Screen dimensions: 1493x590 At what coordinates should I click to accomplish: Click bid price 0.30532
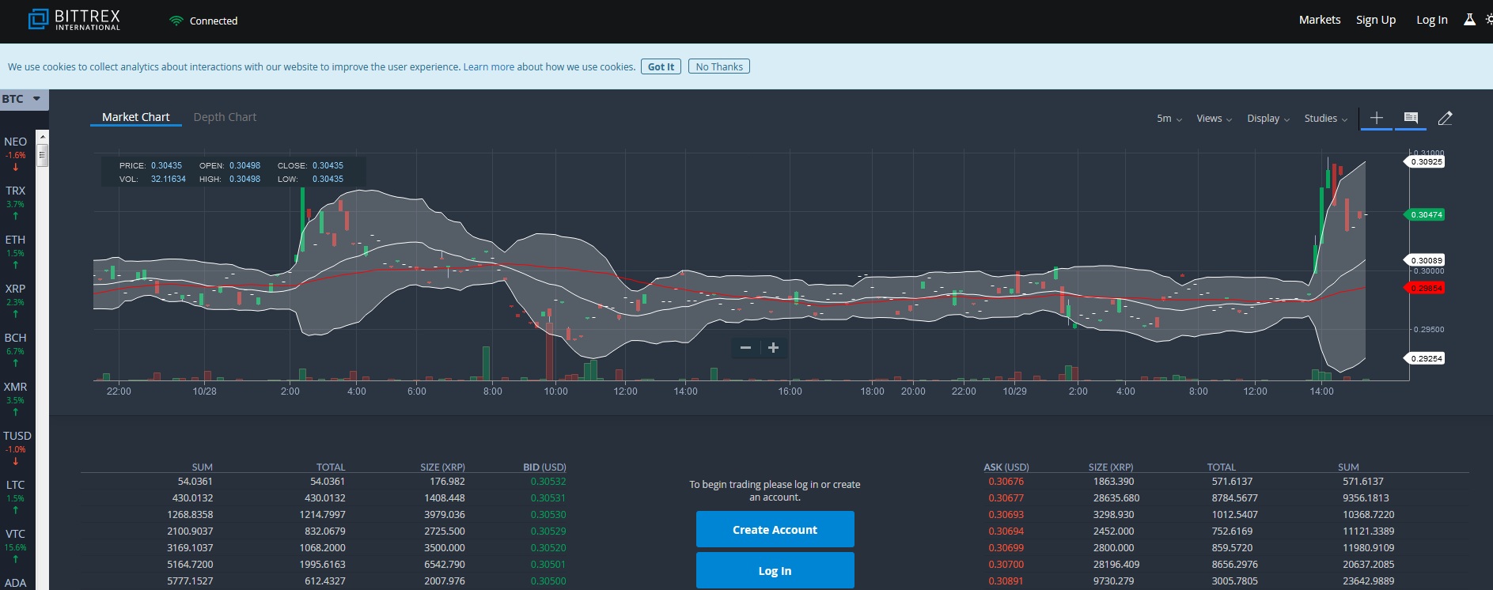click(x=548, y=481)
